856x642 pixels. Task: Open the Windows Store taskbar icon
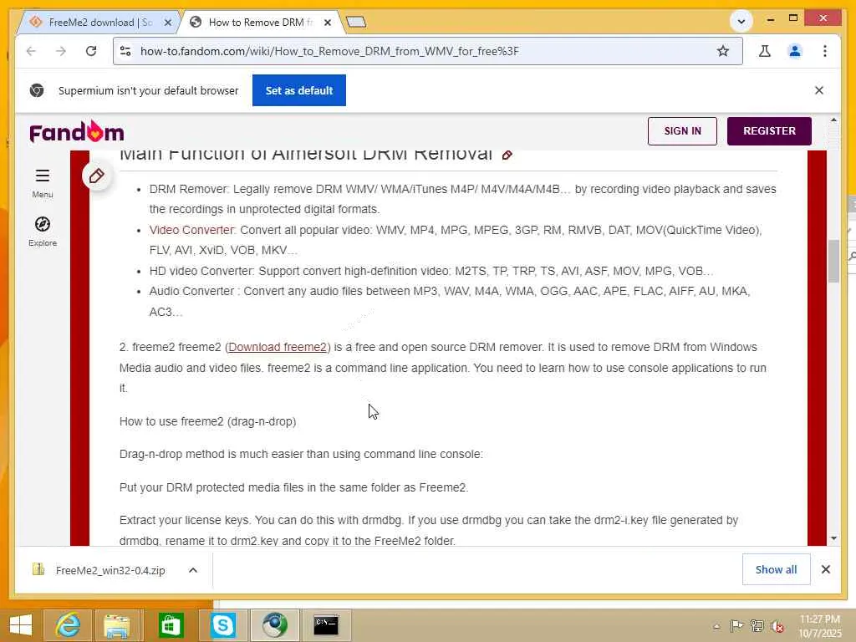tap(171, 625)
